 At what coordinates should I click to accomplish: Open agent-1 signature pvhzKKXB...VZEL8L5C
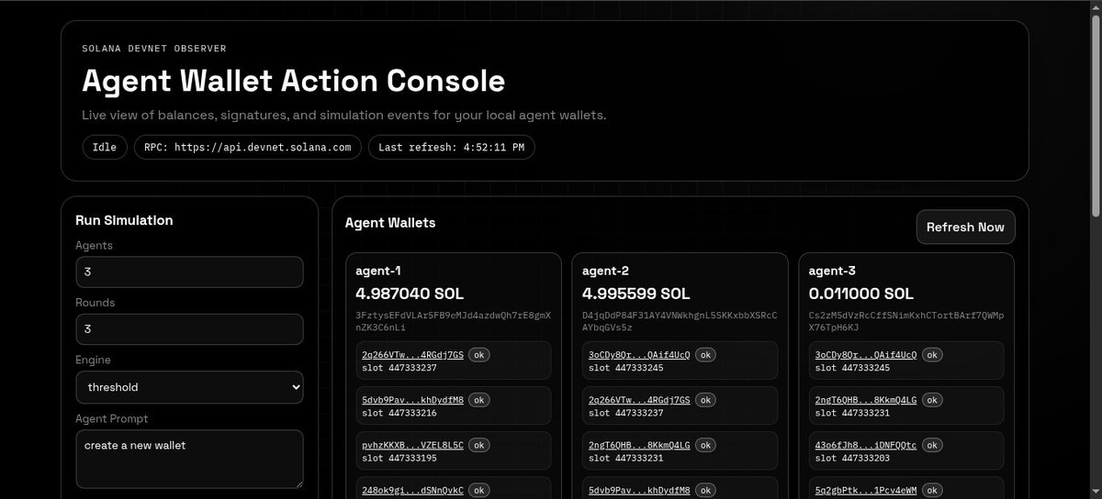412,444
